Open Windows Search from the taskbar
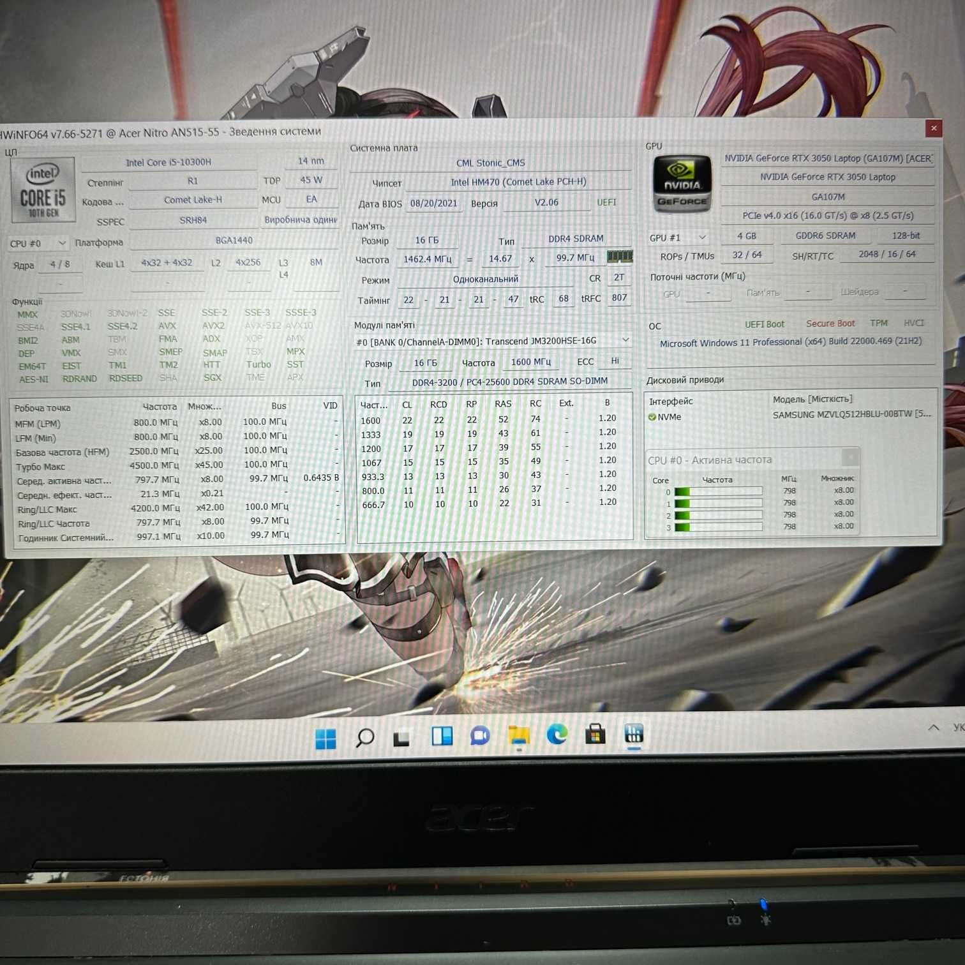The image size is (965, 965). (x=365, y=738)
